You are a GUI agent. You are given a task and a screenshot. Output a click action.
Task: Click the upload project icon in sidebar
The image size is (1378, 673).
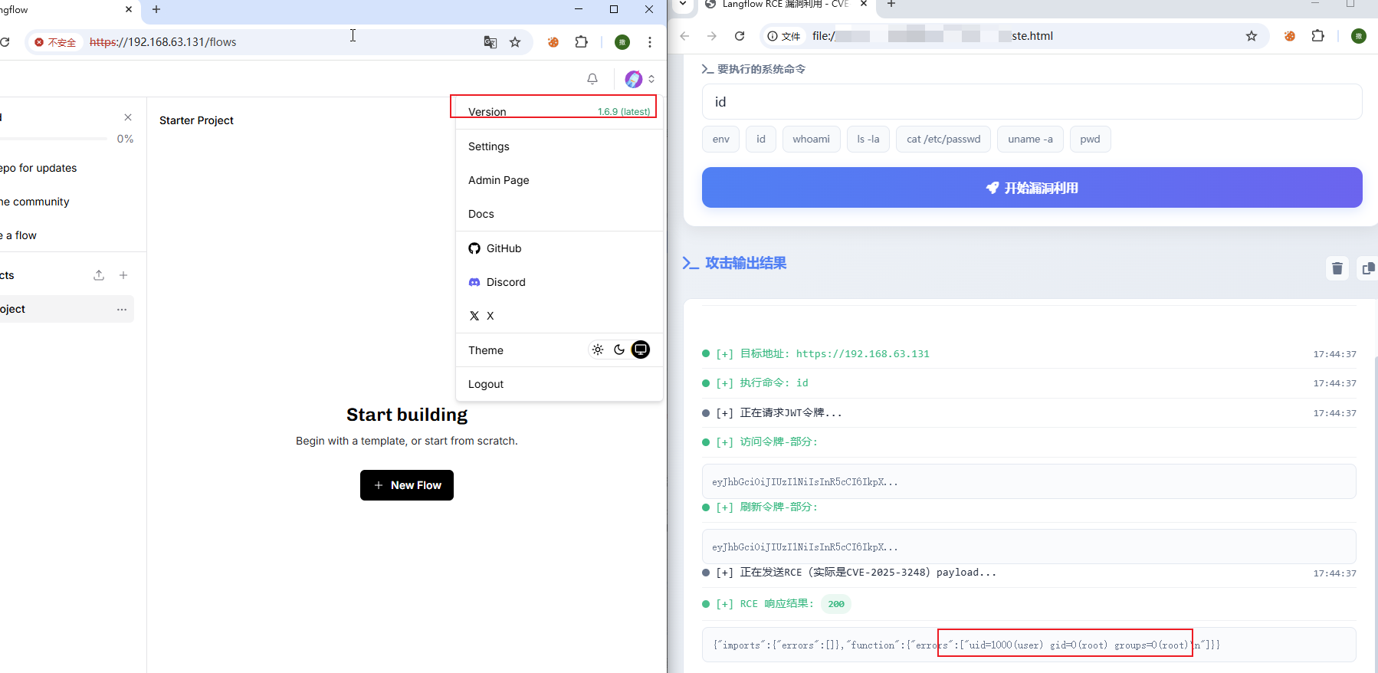(99, 275)
